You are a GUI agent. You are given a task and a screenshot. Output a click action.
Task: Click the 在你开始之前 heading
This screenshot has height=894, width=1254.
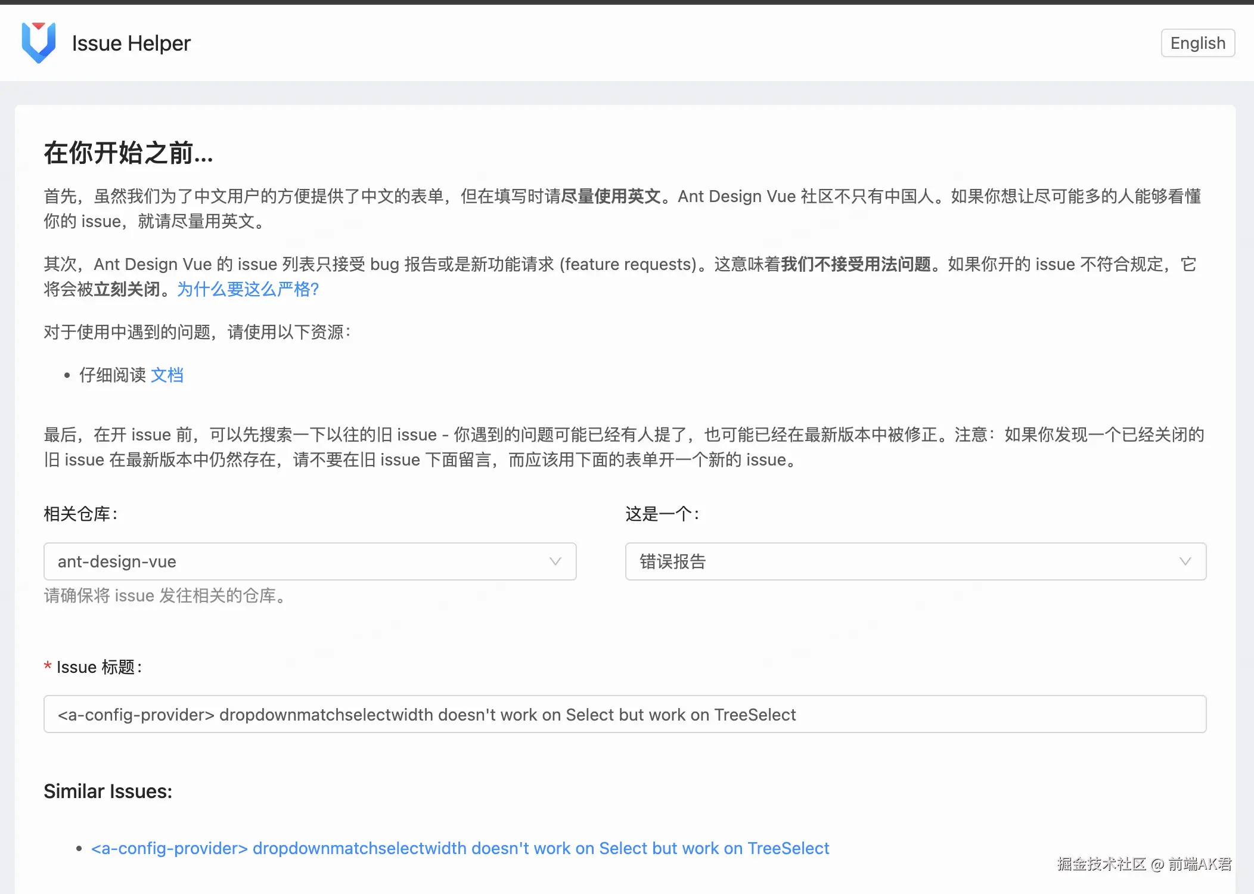click(x=128, y=153)
